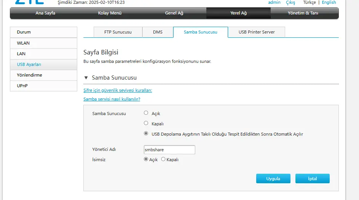359x200 pixels.
Task: Select Kapalı for Samba Sunucusu
Action: [146, 123]
